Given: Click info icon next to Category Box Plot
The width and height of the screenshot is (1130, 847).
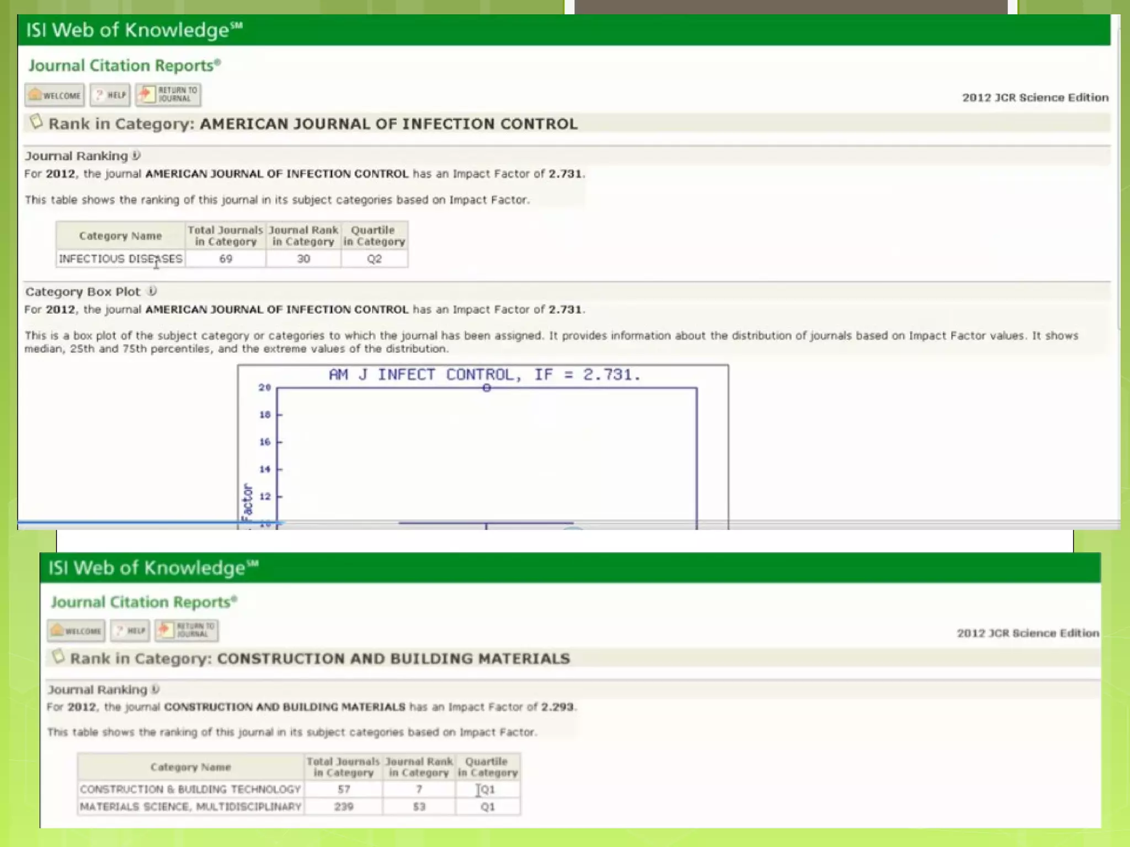Looking at the screenshot, I should [x=152, y=291].
